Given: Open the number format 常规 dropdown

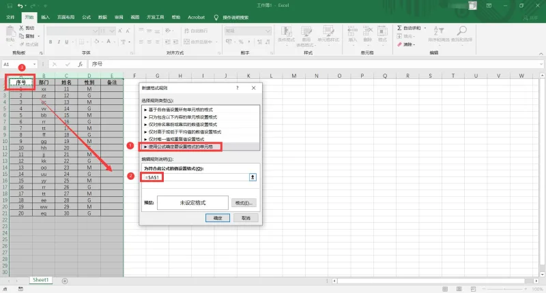Looking at the screenshot, I should pos(268,31).
